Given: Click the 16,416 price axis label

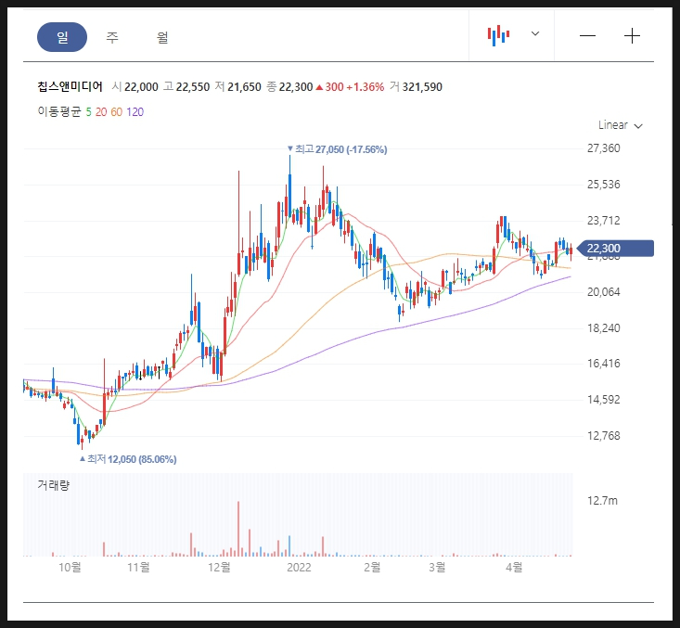Looking at the screenshot, I should 603,364.
